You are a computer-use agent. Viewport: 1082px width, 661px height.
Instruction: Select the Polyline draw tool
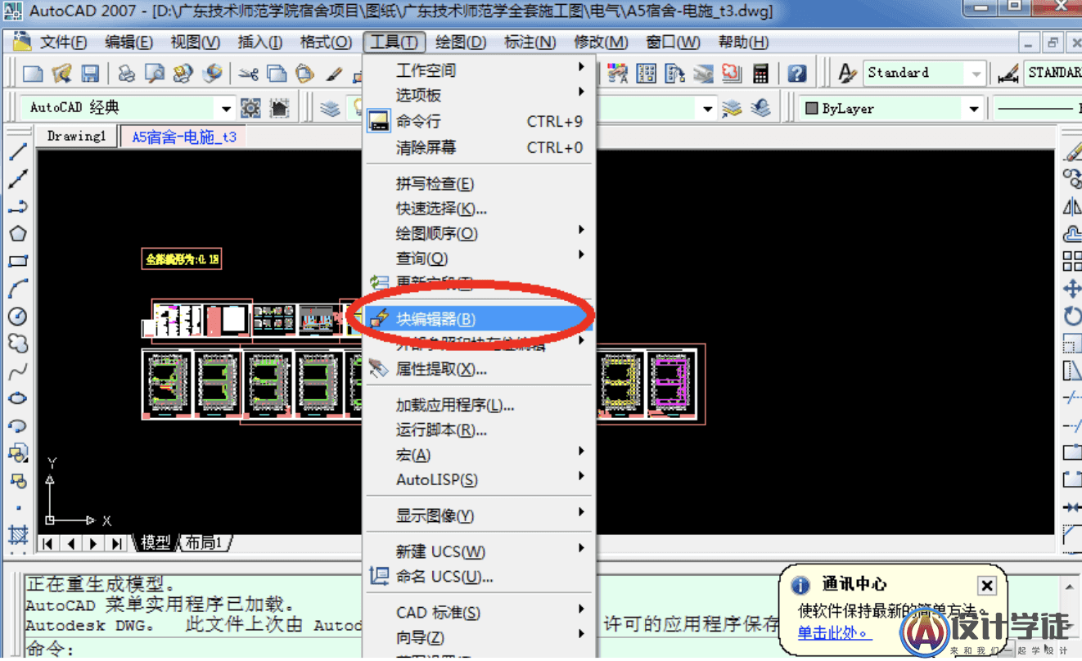[18, 207]
